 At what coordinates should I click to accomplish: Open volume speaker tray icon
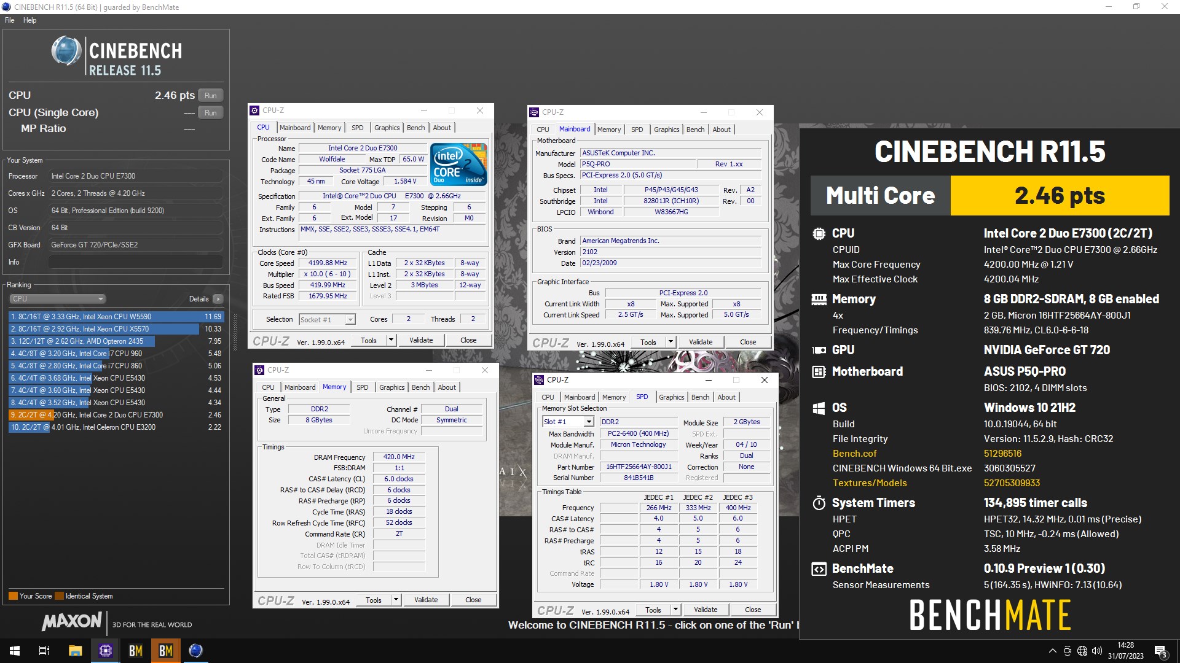1097,651
